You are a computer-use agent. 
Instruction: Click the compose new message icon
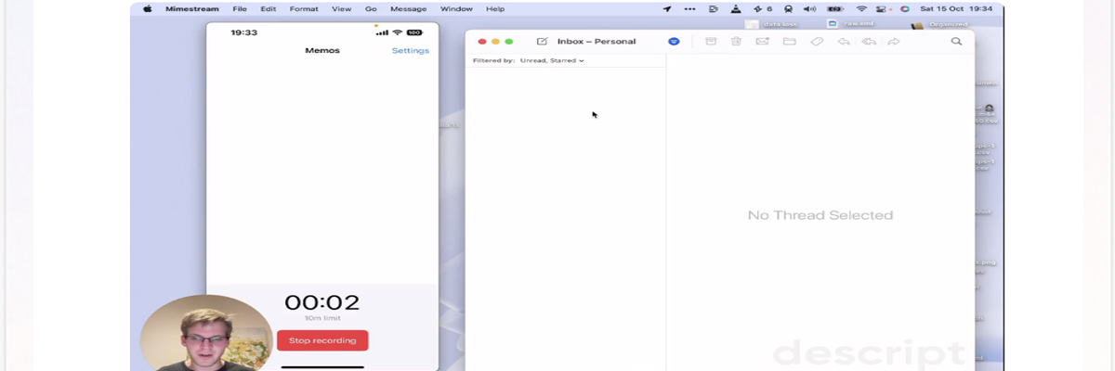(542, 42)
